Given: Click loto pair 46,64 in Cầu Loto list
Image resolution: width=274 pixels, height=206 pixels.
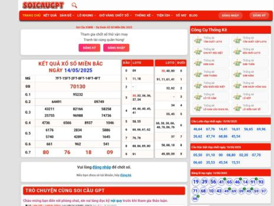Looking at the screenshot, I should 198,129.
